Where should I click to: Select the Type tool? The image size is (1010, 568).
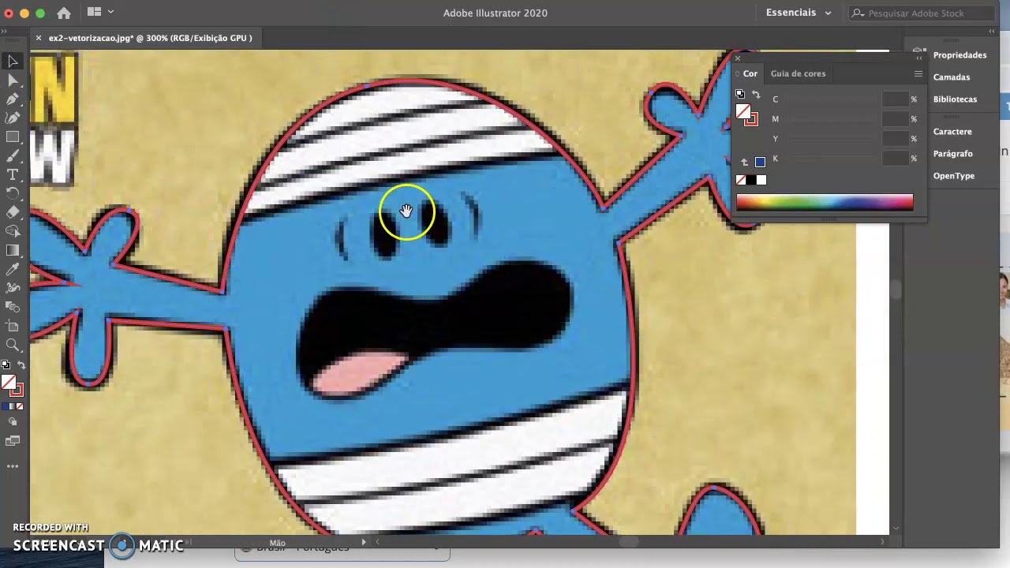point(13,175)
